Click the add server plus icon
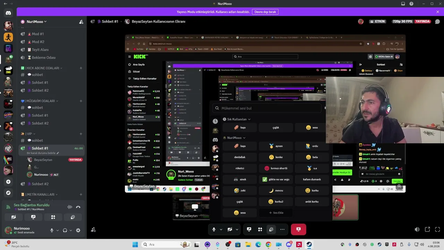Image resolution: width=444 pixels, height=250 pixels. (x=8, y=182)
